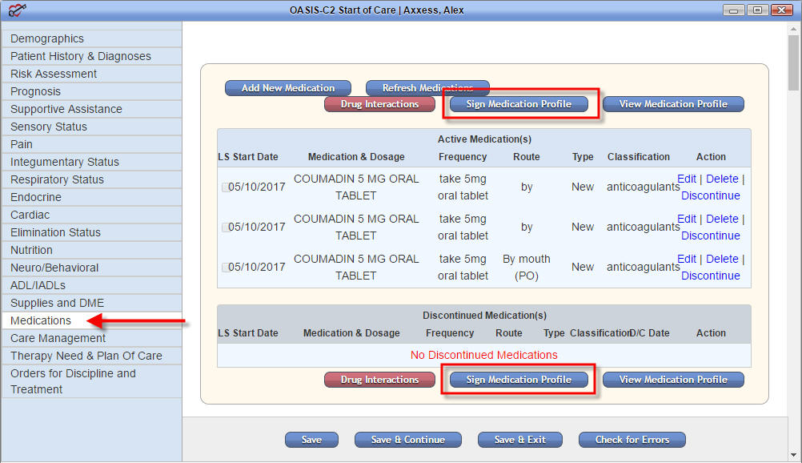Image resolution: width=802 pixels, height=463 pixels.
Task: Select the LS checkbox on second COUMADIN row
Action: point(226,227)
